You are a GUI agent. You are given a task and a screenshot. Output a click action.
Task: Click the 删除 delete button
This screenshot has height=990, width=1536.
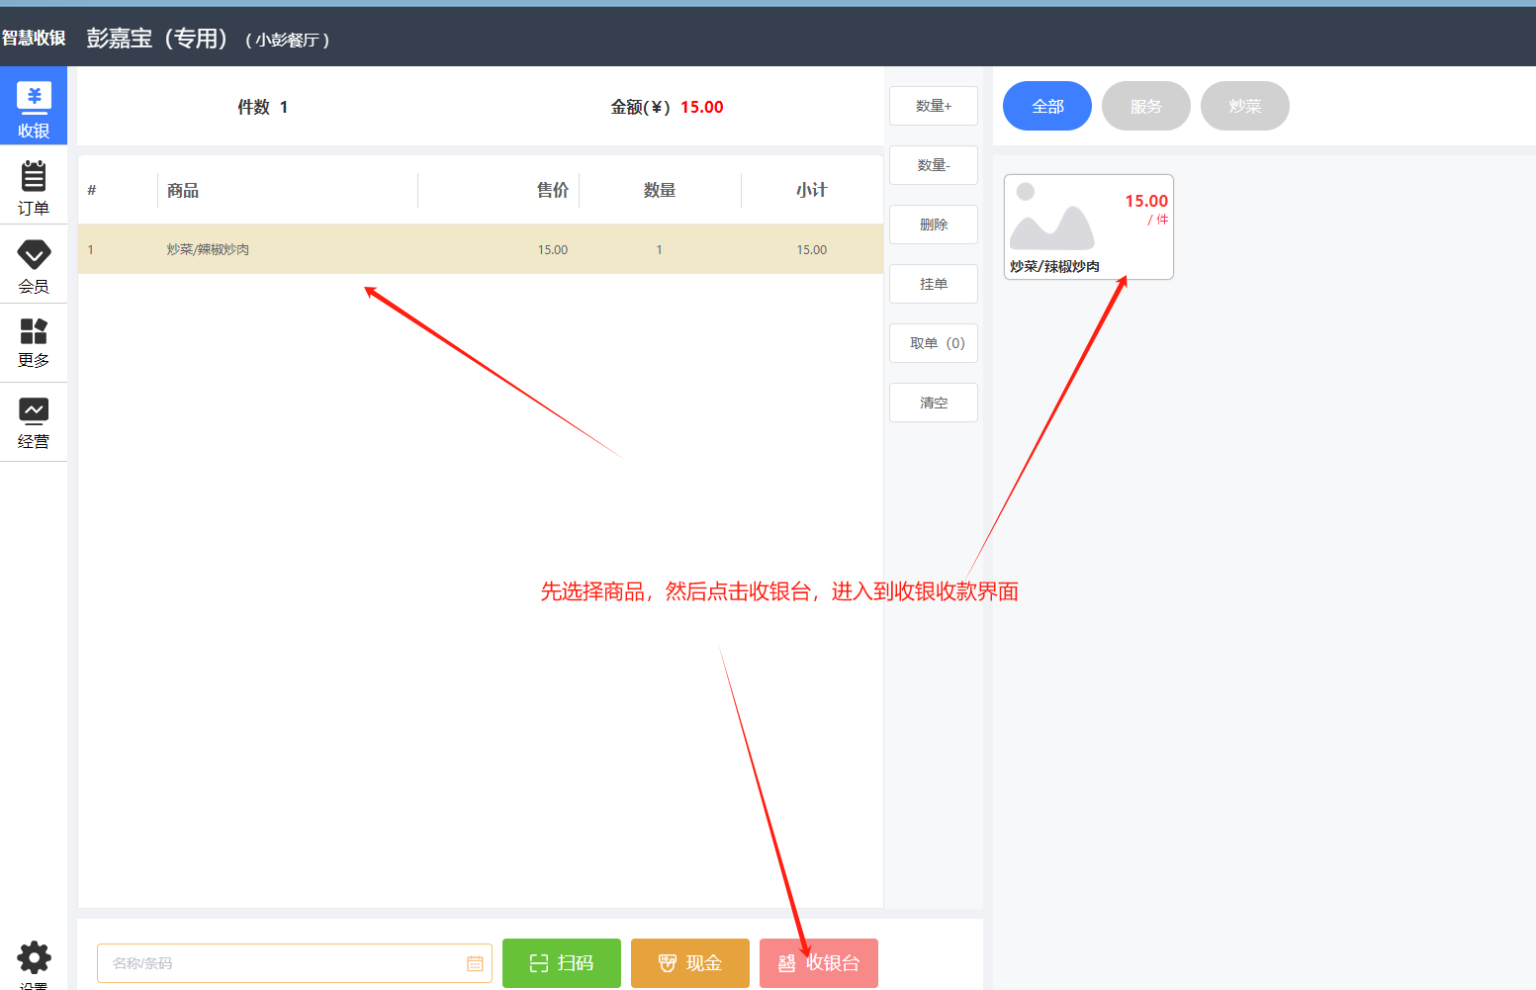[933, 225]
